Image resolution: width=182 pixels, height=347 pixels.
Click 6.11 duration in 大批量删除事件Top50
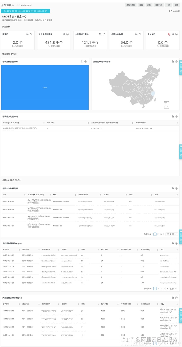pyautogui.click(x=142, y=271)
